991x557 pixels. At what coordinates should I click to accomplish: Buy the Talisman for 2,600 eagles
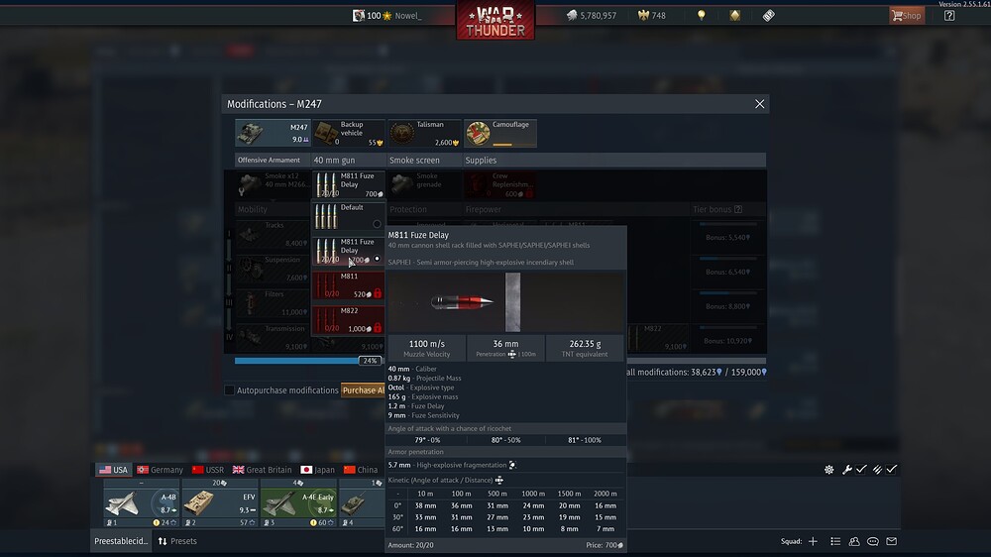(424, 133)
